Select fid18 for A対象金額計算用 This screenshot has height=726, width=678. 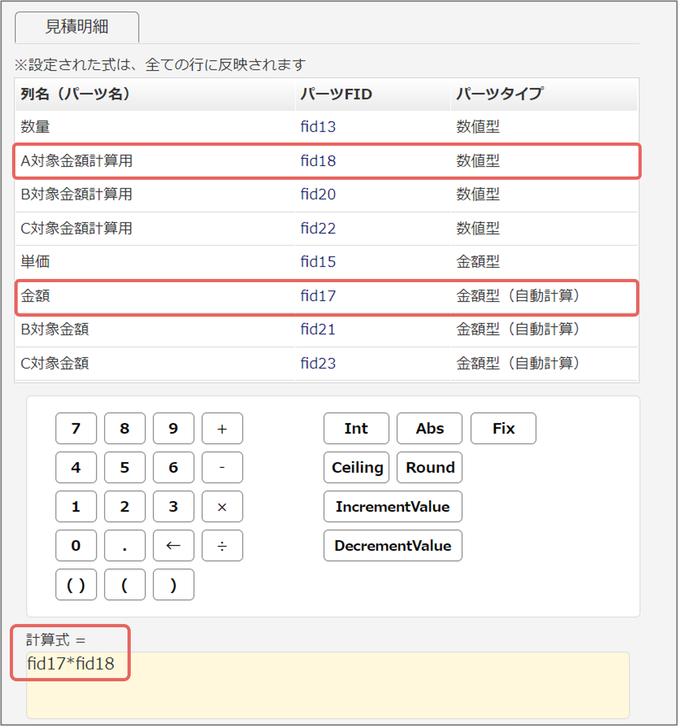click(x=318, y=161)
